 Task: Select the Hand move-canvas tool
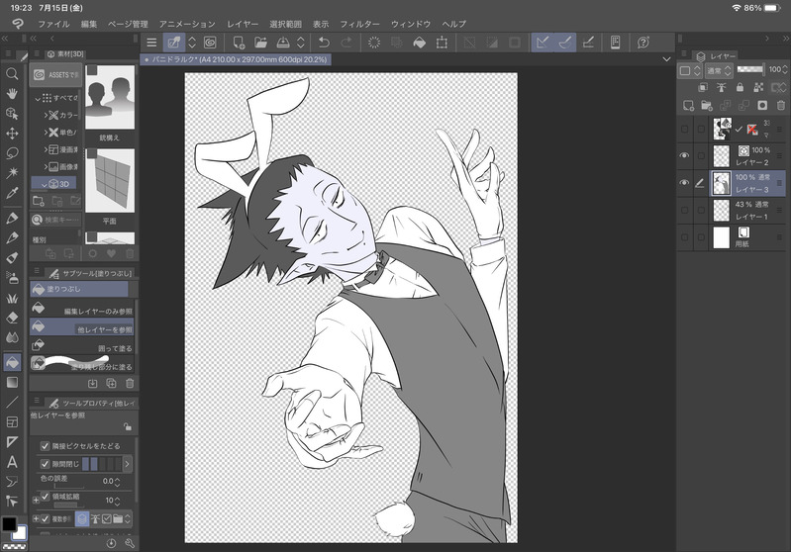(x=12, y=93)
